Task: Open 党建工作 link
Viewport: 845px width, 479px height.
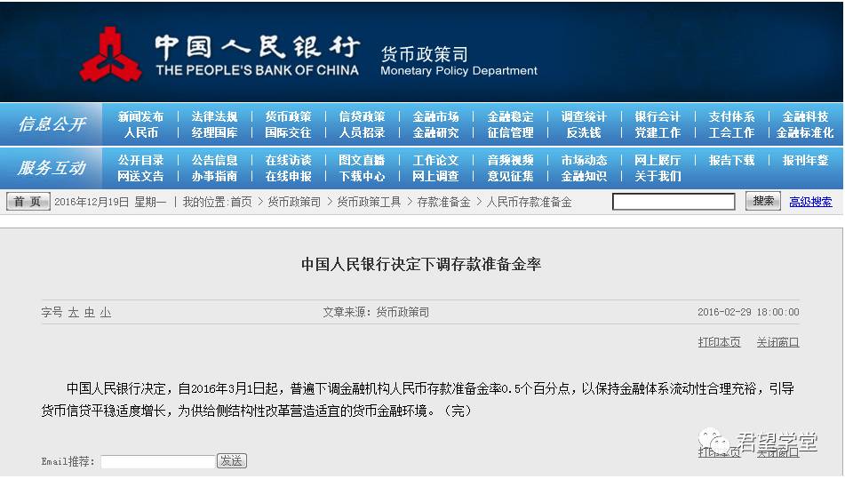Action: pyautogui.click(x=658, y=132)
